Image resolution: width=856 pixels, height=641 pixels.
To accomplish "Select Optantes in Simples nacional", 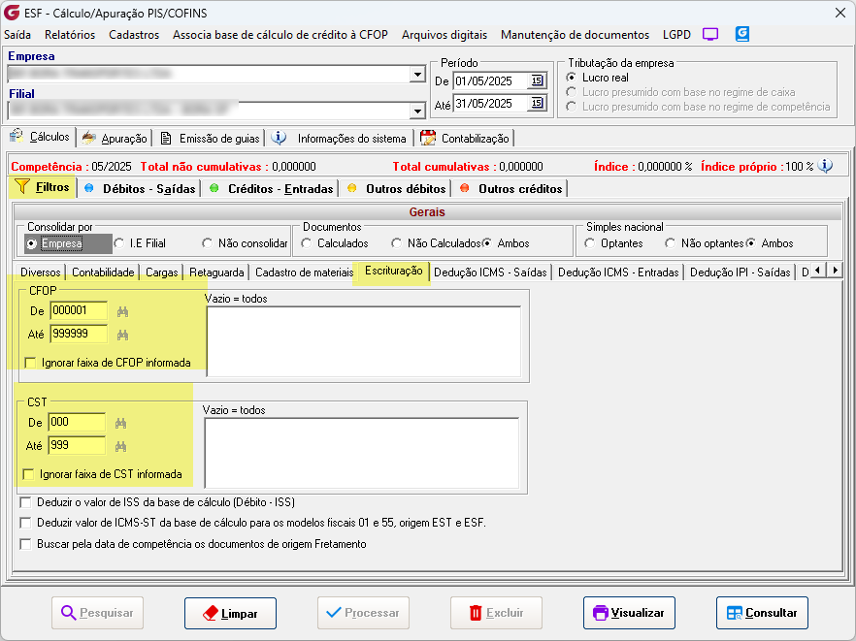I will pos(613,243).
